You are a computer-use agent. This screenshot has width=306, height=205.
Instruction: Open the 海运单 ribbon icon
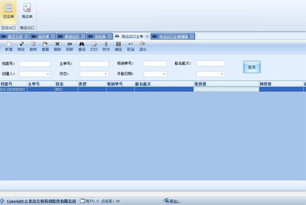pyautogui.click(x=27, y=11)
